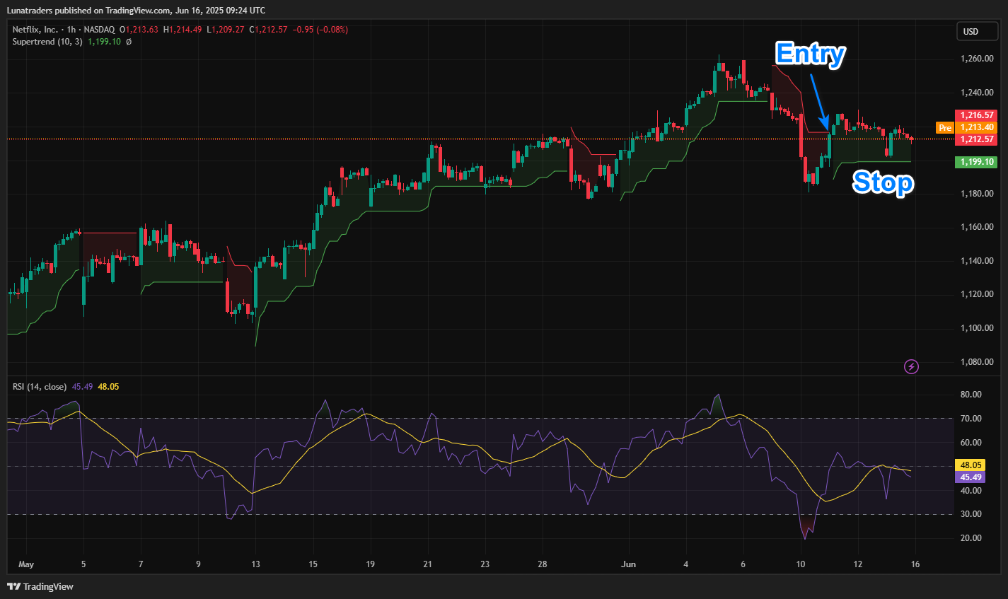Click the 28 date on time axis
The width and height of the screenshot is (1008, 599).
(x=542, y=564)
